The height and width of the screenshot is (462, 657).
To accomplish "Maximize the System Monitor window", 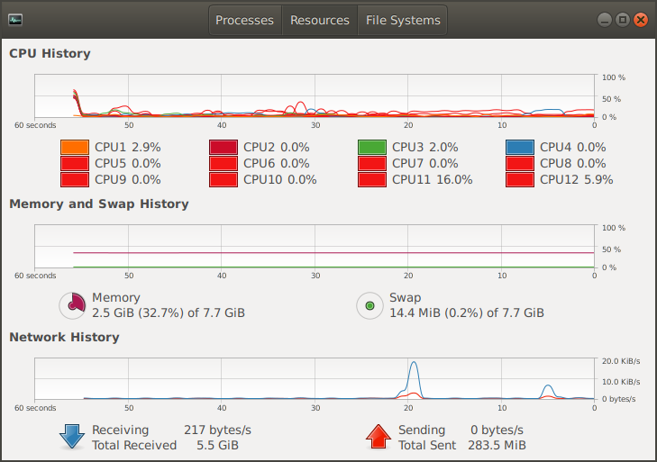I will (623, 20).
